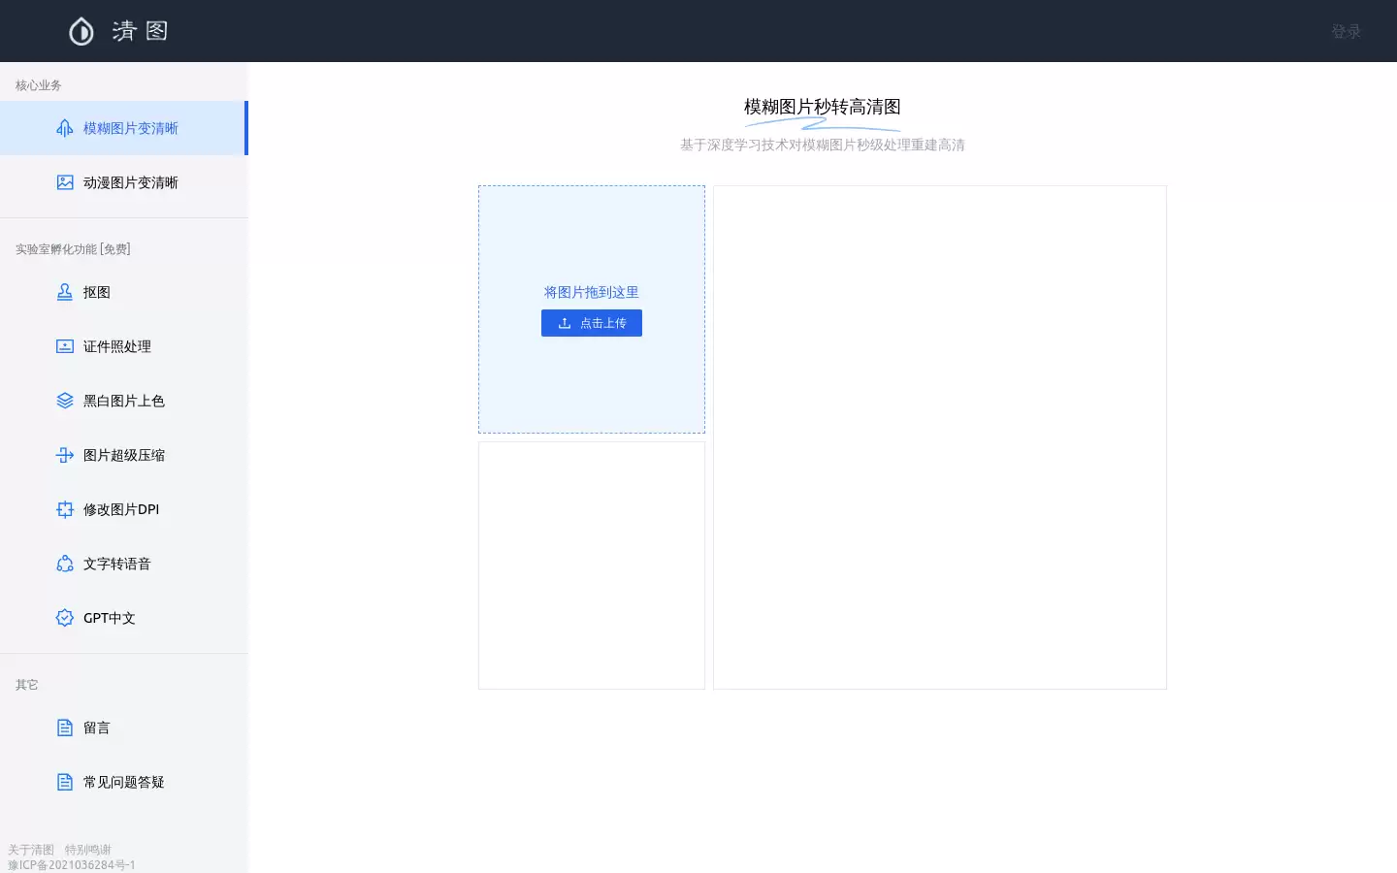Open 文字转语音 feature
Screen dimensions: 1397x873
click(124, 564)
